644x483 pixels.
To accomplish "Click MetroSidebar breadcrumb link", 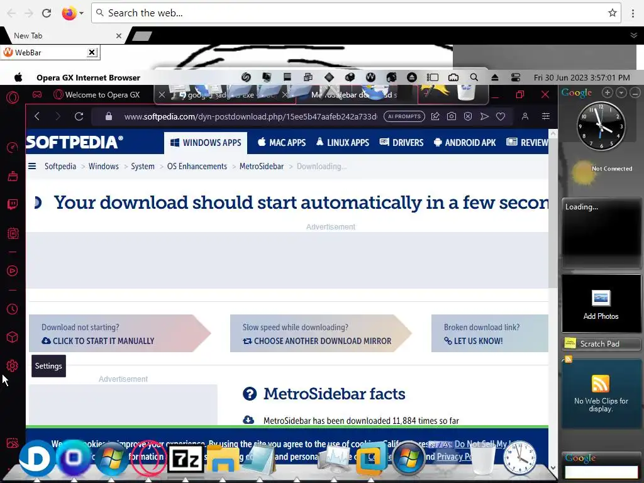I will coord(262,166).
